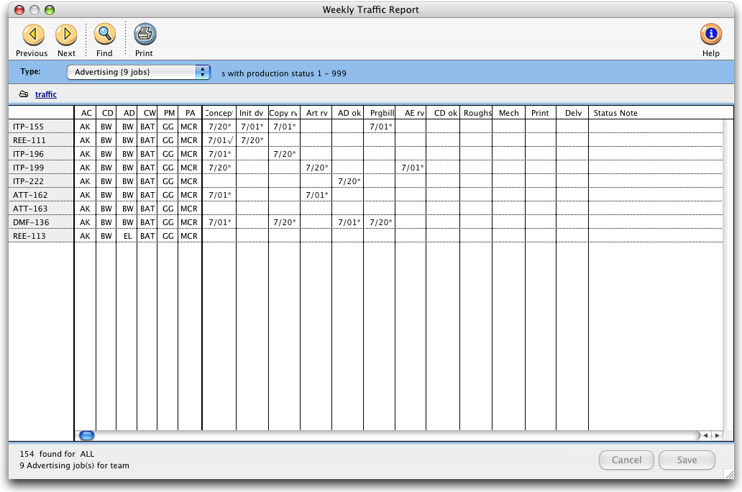
Task: Click the Cancel button
Action: (x=626, y=460)
